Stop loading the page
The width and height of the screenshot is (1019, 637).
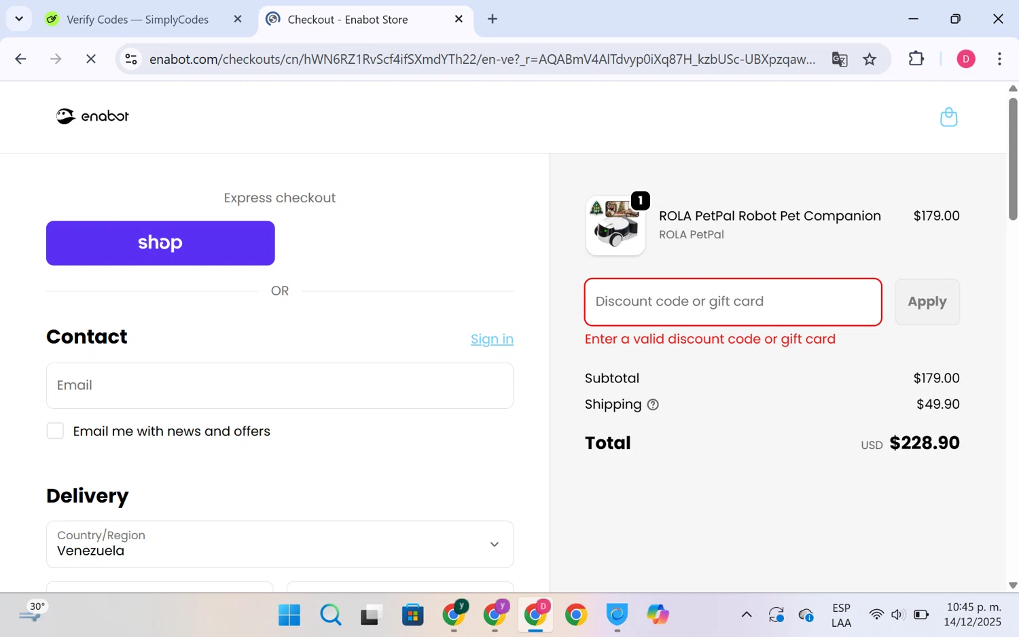[x=90, y=59]
